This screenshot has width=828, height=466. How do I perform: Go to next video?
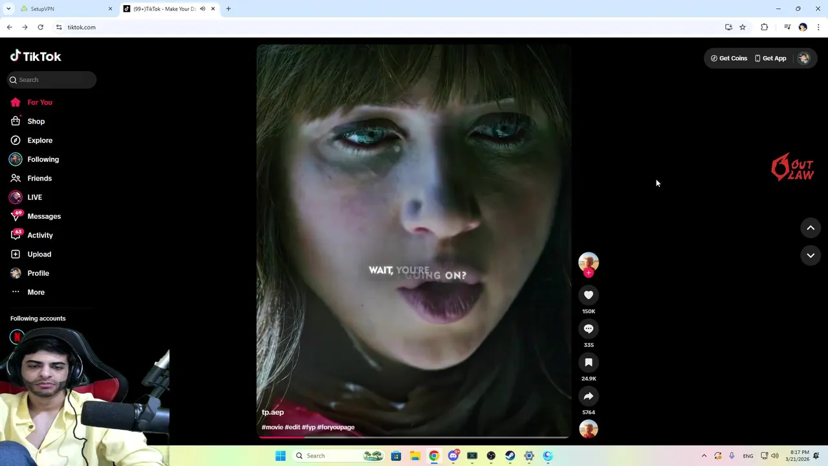811,256
